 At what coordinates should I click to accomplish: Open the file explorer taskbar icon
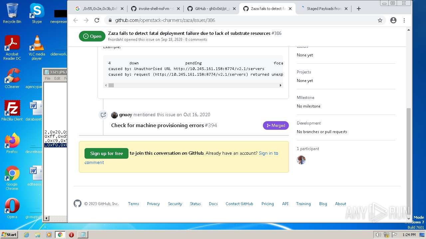pos(38,235)
